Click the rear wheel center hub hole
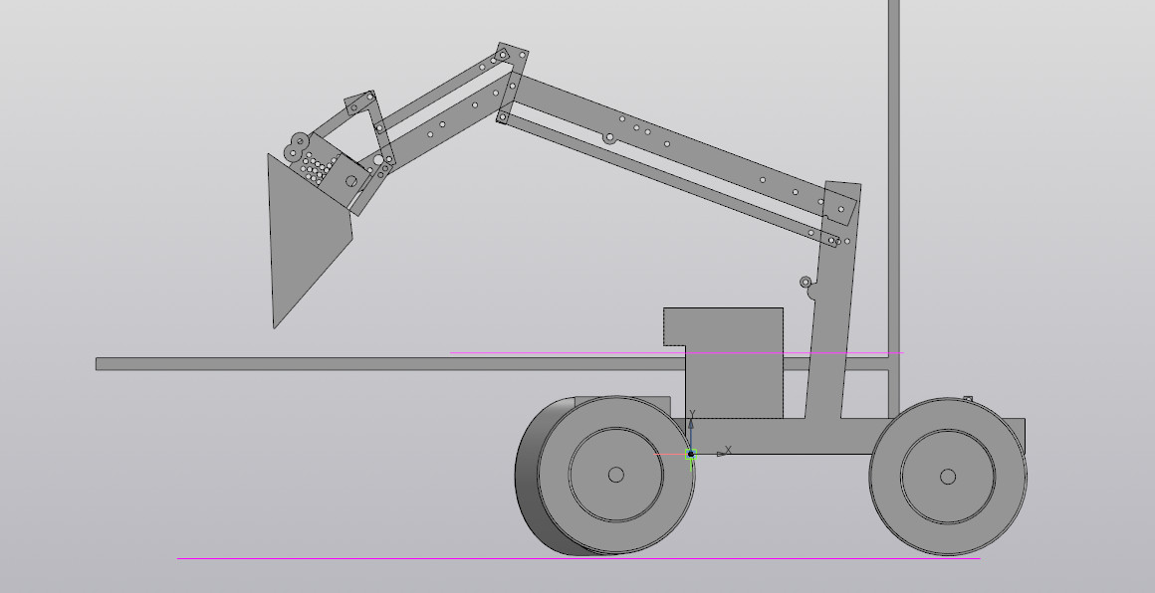 [x=947, y=477]
